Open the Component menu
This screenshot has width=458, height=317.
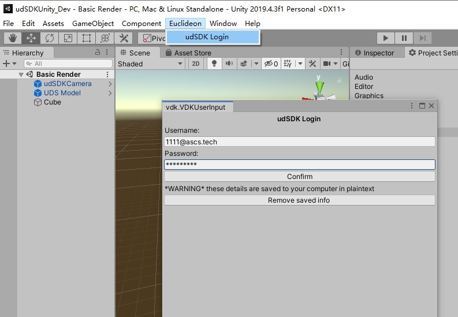142,23
